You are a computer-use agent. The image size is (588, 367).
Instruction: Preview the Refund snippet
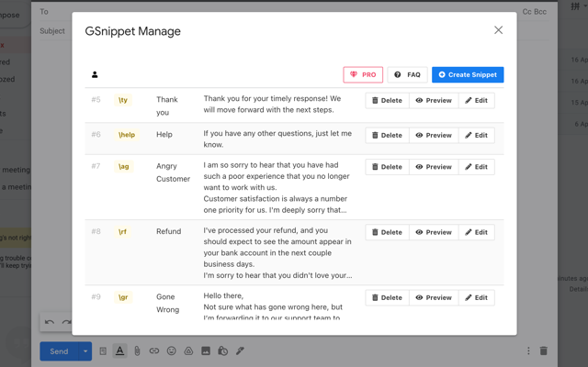point(434,232)
